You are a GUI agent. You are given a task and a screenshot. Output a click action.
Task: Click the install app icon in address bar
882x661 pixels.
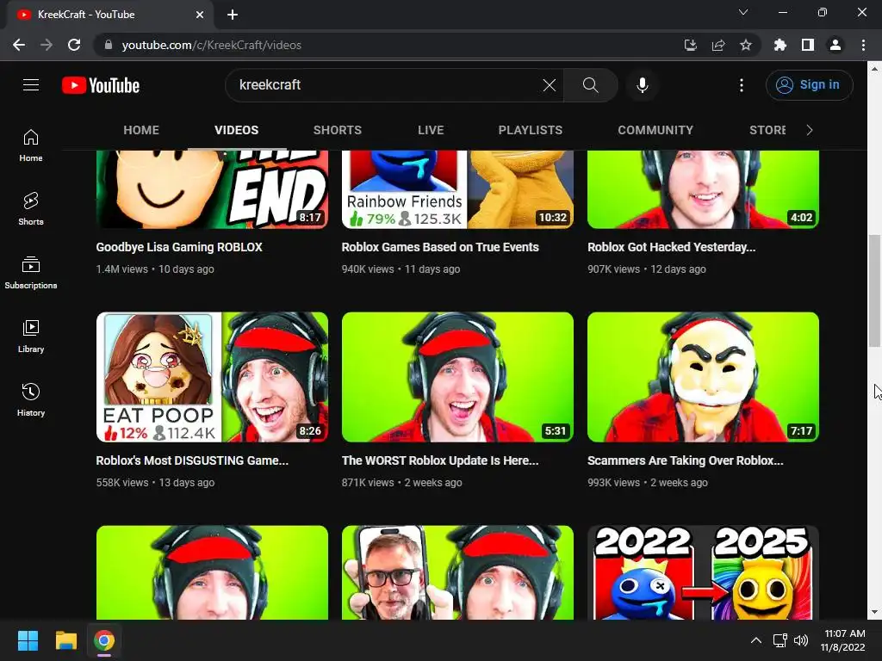click(x=690, y=45)
